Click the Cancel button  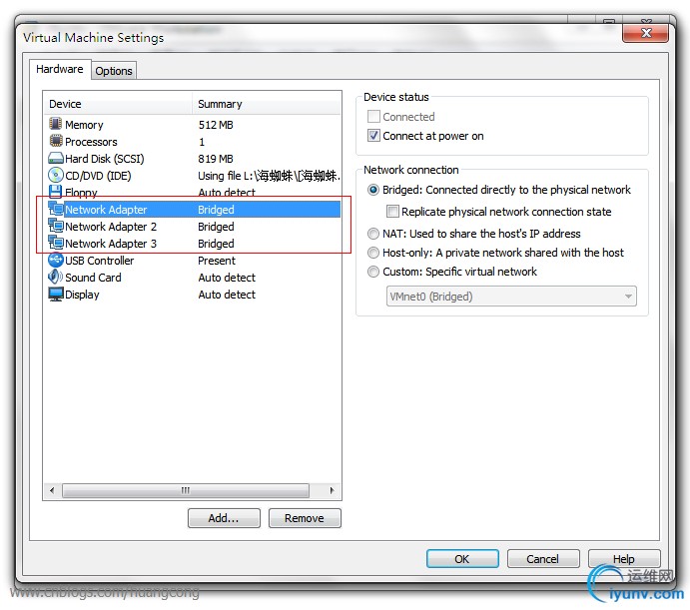point(543,558)
